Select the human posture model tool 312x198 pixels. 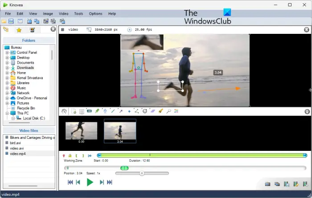point(105,111)
